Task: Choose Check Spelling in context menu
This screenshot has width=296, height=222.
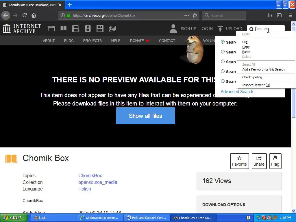Action: click(266, 77)
